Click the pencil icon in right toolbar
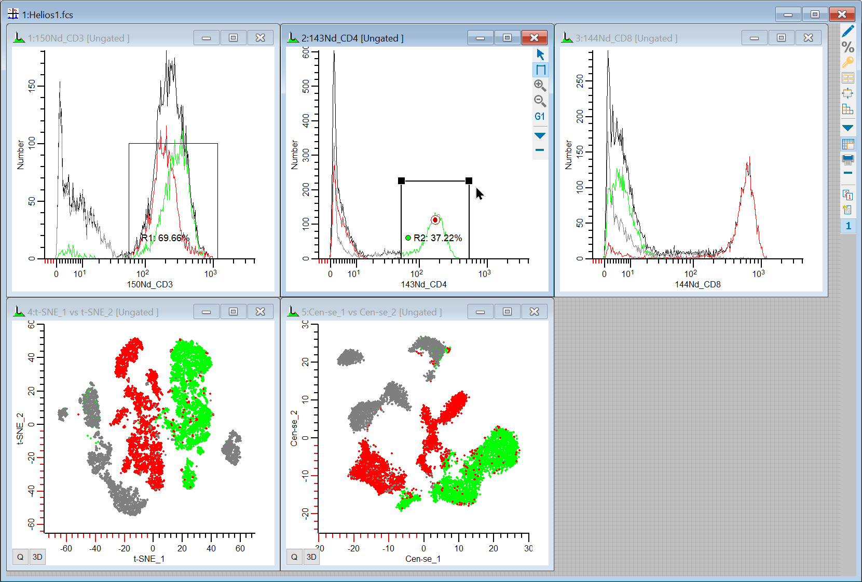The height and width of the screenshot is (582, 862). pos(847,32)
